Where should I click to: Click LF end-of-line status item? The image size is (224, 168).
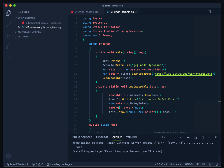pyautogui.click(x=197, y=164)
